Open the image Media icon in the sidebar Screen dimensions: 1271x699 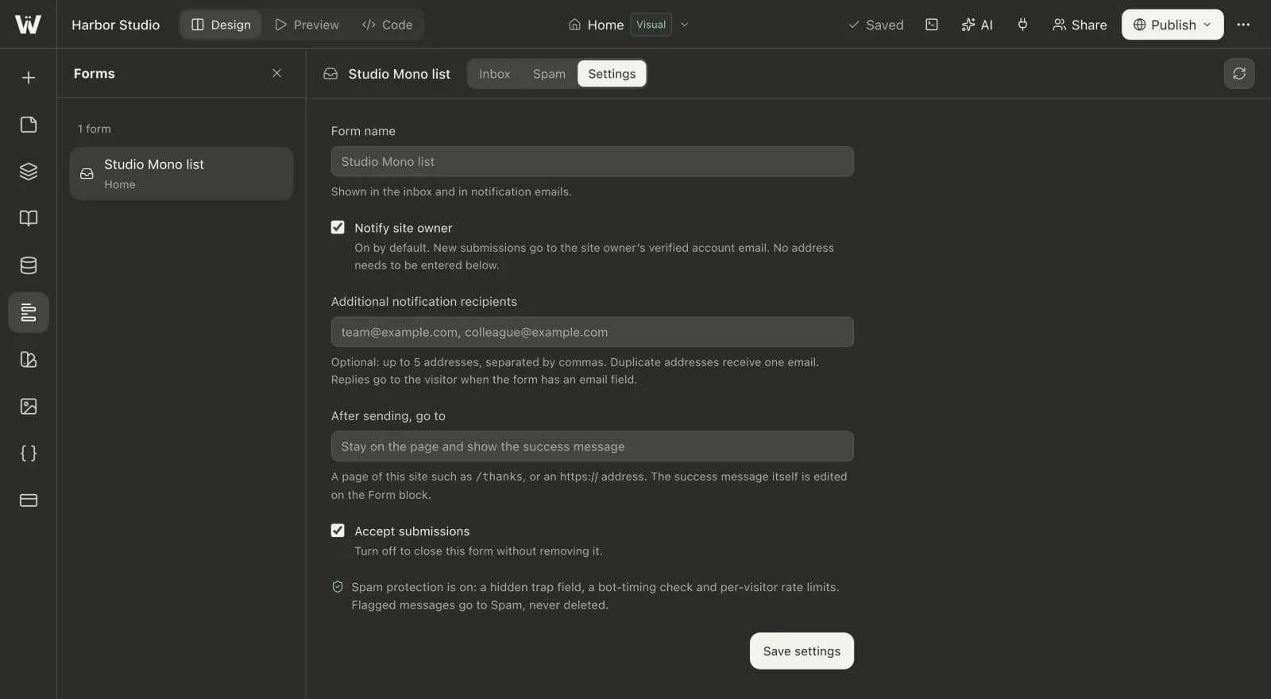pyautogui.click(x=29, y=407)
